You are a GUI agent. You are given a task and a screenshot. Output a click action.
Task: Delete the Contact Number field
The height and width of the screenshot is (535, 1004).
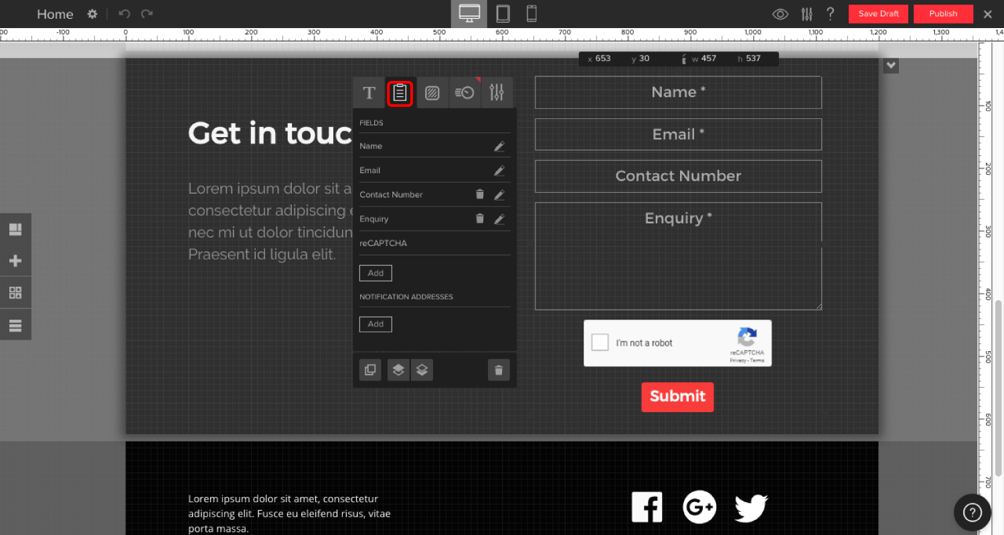[479, 195]
